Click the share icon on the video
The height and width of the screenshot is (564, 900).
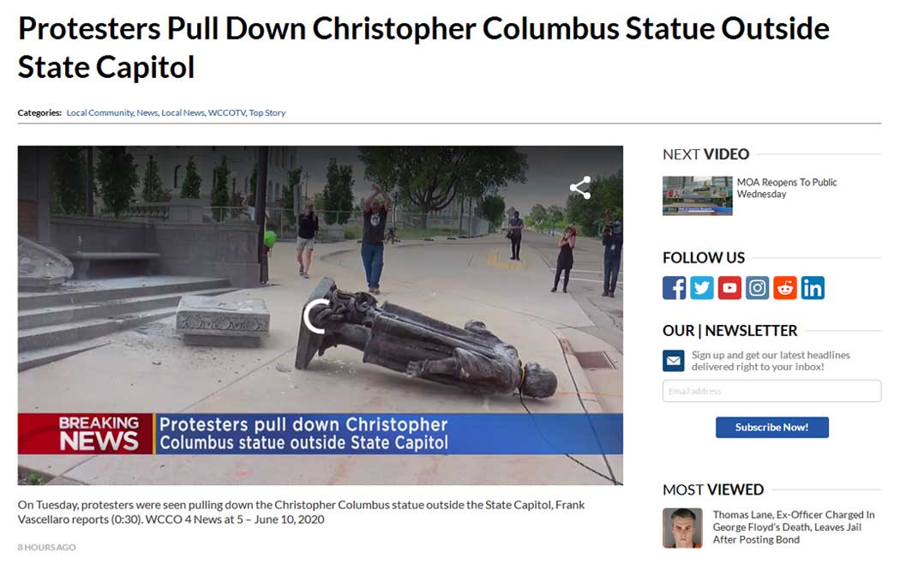580,188
